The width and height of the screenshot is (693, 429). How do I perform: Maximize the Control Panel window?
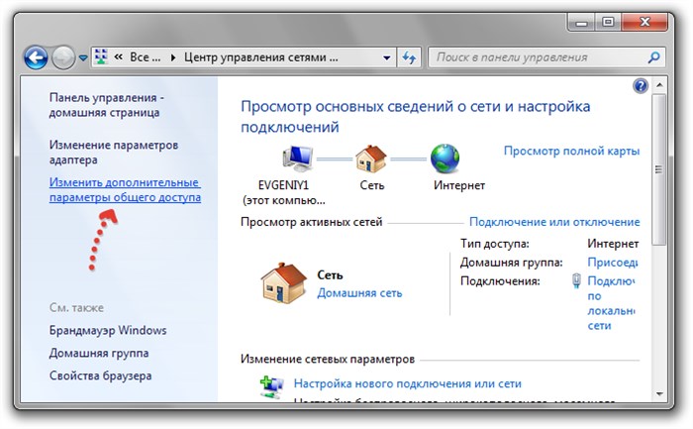point(608,22)
